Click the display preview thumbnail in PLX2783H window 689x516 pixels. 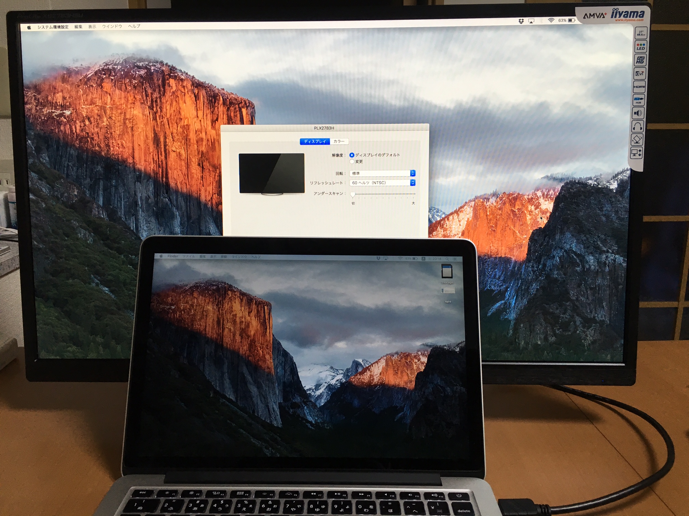(272, 173)
